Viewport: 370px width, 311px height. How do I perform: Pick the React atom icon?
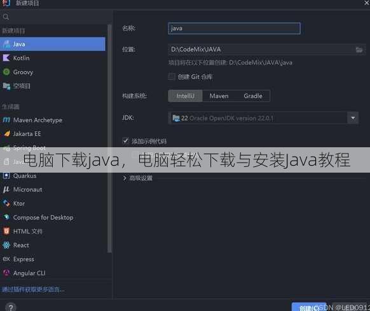(6, 245)
